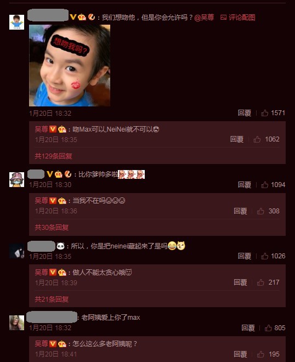
Task: Expand 共129条回复 replies
Action: [53, 156]
